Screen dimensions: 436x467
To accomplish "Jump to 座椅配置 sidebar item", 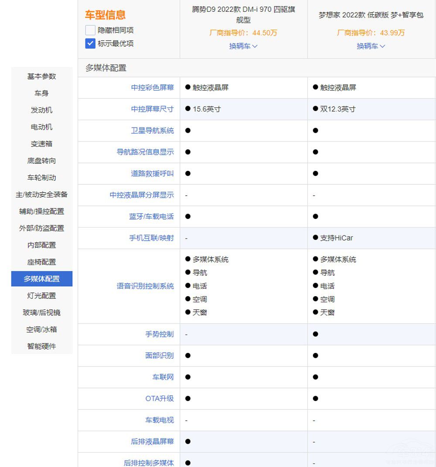I will pos(42,262).
